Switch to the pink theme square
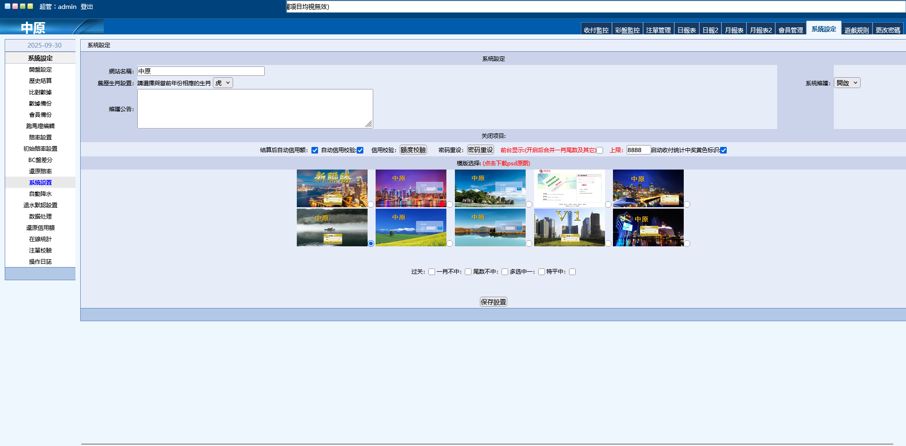Screen dimensions: 906x446 (15, 7)
